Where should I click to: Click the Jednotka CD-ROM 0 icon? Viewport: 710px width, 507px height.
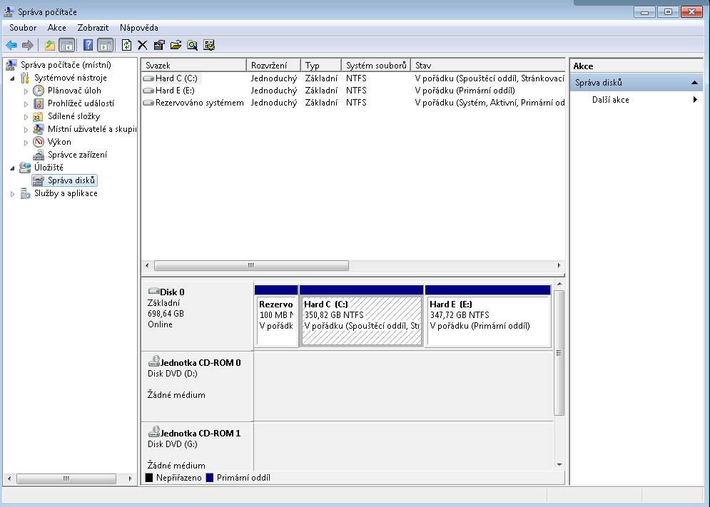(x=154, y=362)
